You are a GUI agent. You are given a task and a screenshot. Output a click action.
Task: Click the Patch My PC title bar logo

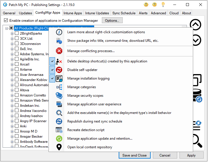pyautogui.click(x=5, y=5)
